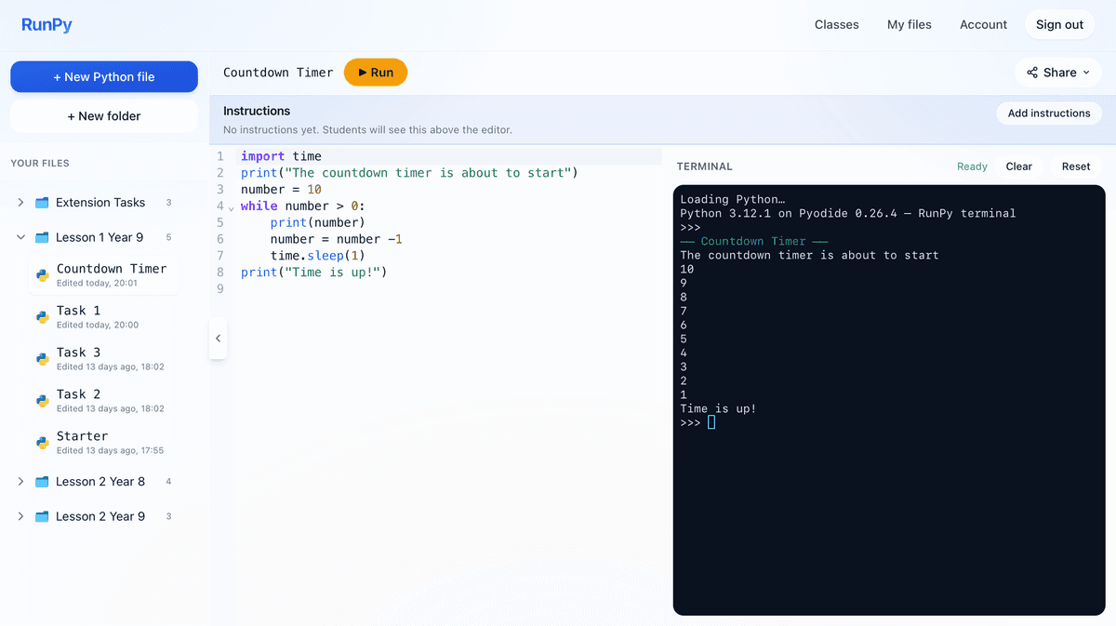Click the Lesson 2 Year 8 folder name

100,482
